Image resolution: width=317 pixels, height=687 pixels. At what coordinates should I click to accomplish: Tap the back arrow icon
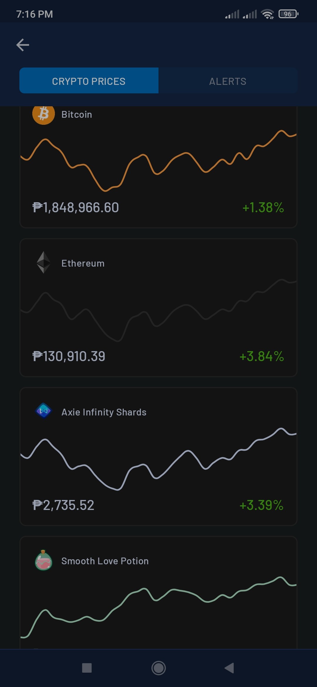pyautogui.click(x=23, y=45)
